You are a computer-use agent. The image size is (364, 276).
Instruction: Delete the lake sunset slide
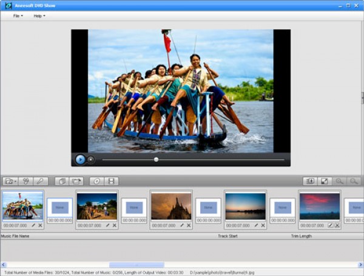(263, 225)
